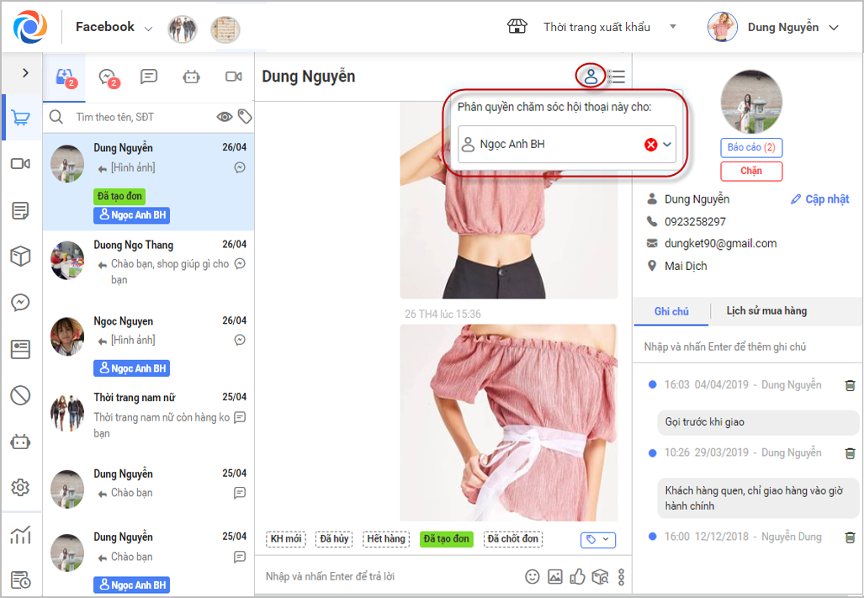
Task: Toggle the eye visibility filter
Action: click(225, 117)
